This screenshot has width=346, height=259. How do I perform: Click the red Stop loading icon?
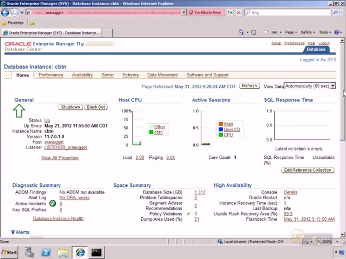tap(239, 13)
